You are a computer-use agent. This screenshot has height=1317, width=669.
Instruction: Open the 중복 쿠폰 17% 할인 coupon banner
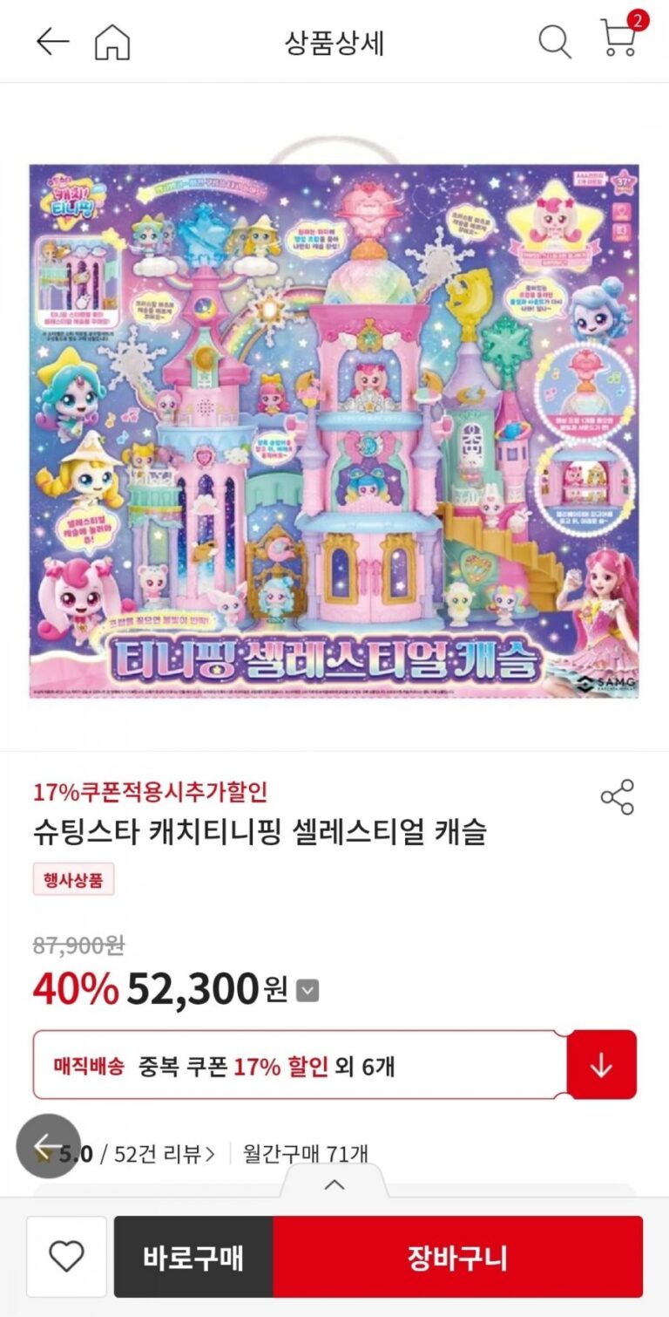pyautogui.click(x=301, y=1065)
